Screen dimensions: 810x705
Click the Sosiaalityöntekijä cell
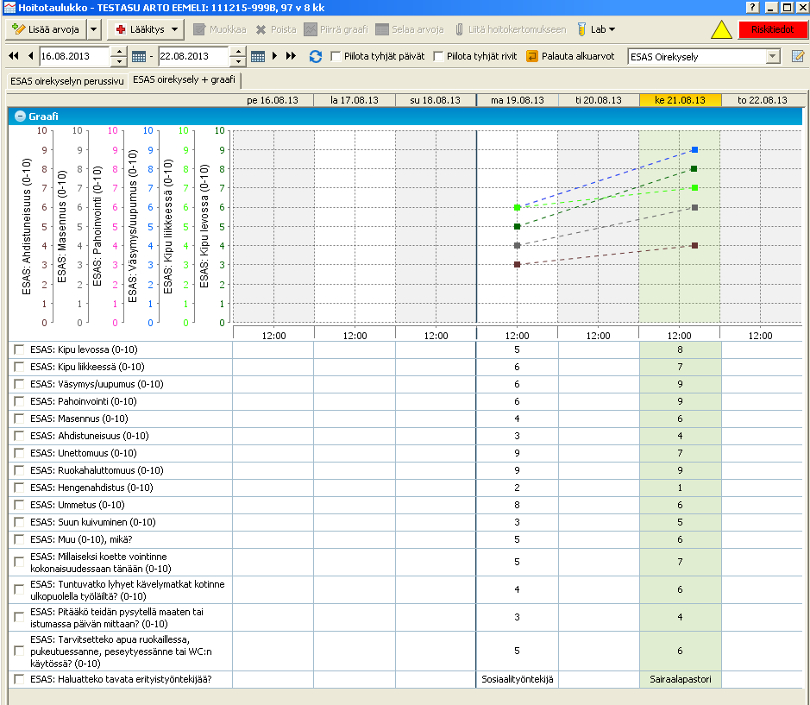[x=517, y=679]
